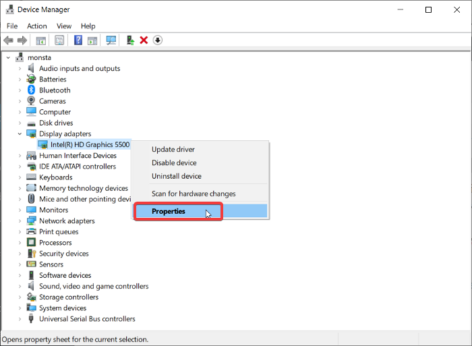Click the Security devices key icon
Viewport: 472px width, 346px height.
[x=32, y=253]
